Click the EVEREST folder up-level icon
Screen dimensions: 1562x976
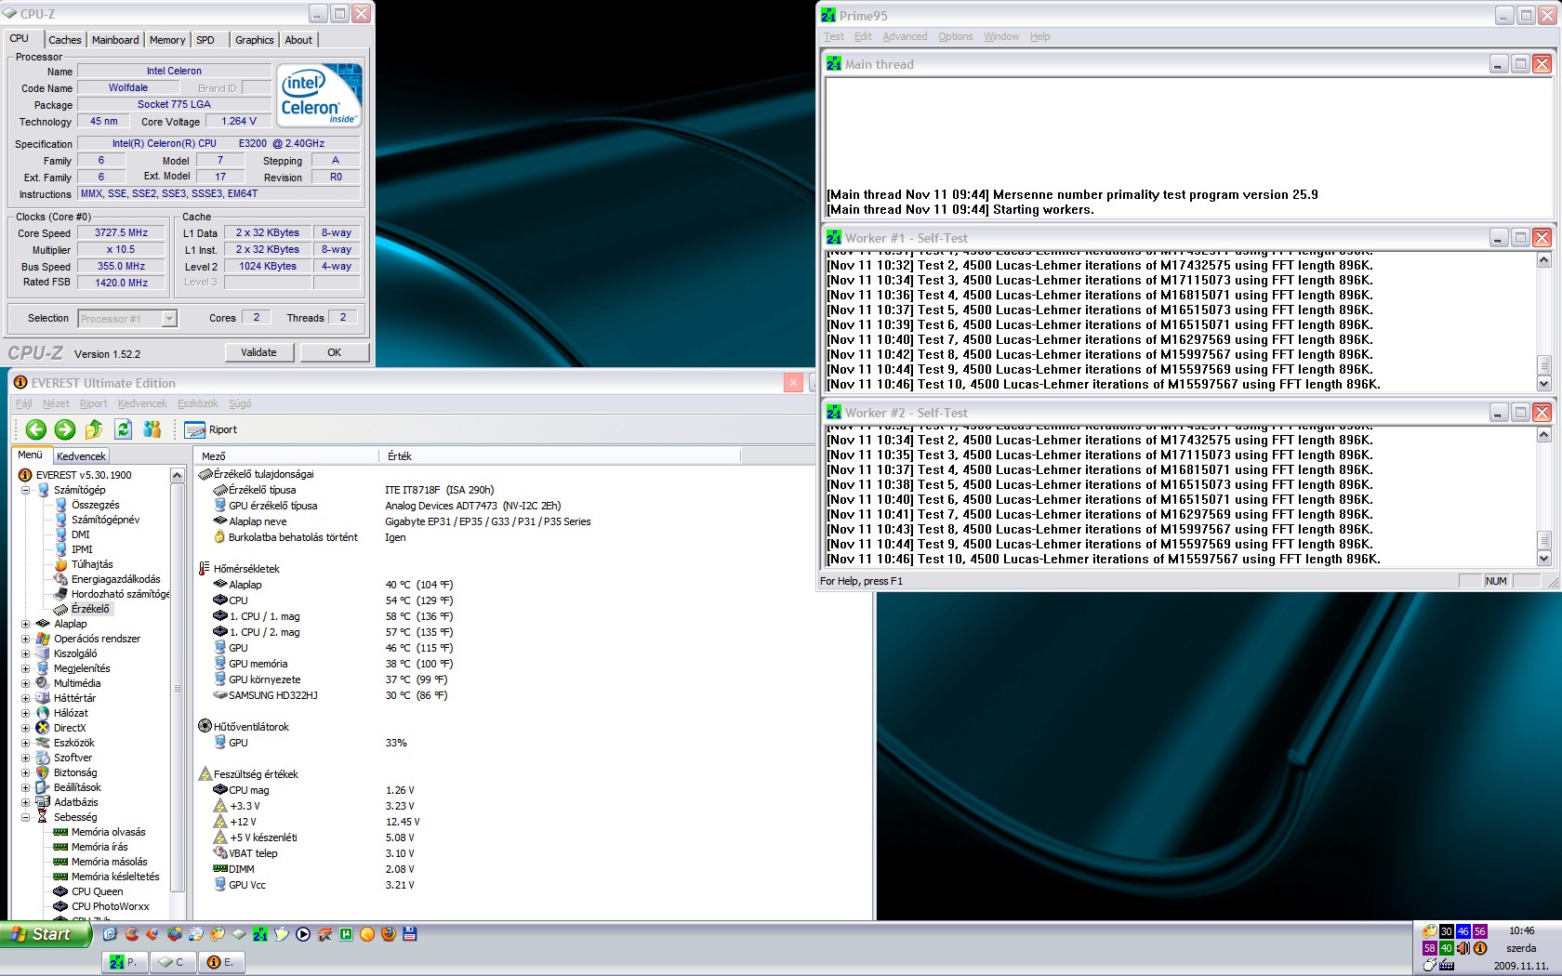(x=94, y=429)
